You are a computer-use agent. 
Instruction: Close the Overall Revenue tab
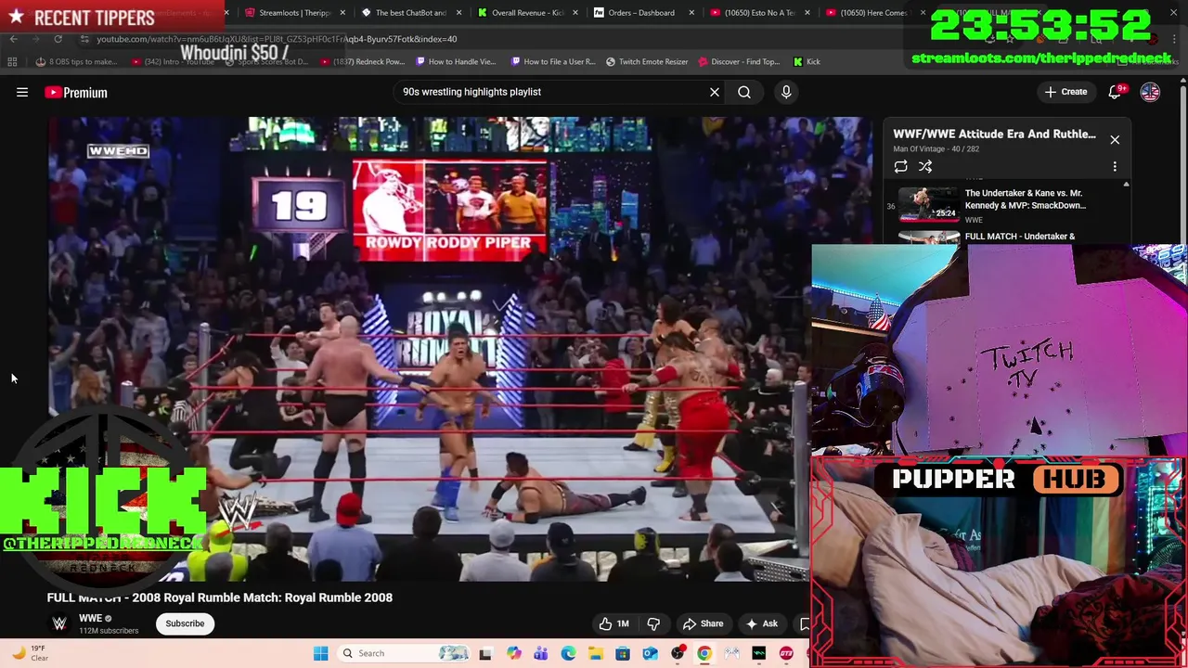pyautogui.click(x=575, y=13)
